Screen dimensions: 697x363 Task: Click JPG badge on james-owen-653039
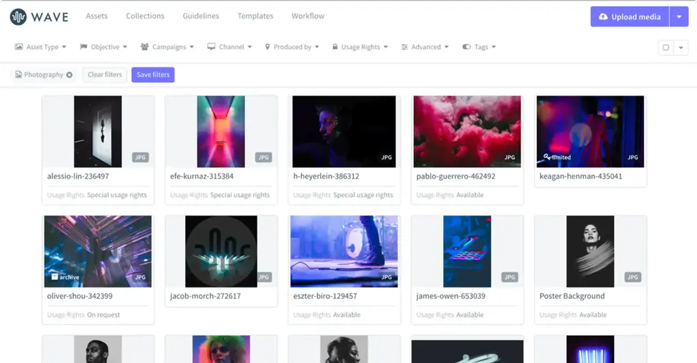[x=509, y=277]
